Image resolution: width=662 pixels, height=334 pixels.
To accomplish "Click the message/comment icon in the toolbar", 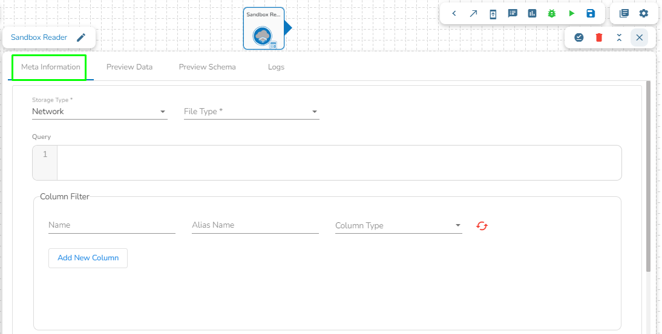I will tap(513, 13).
